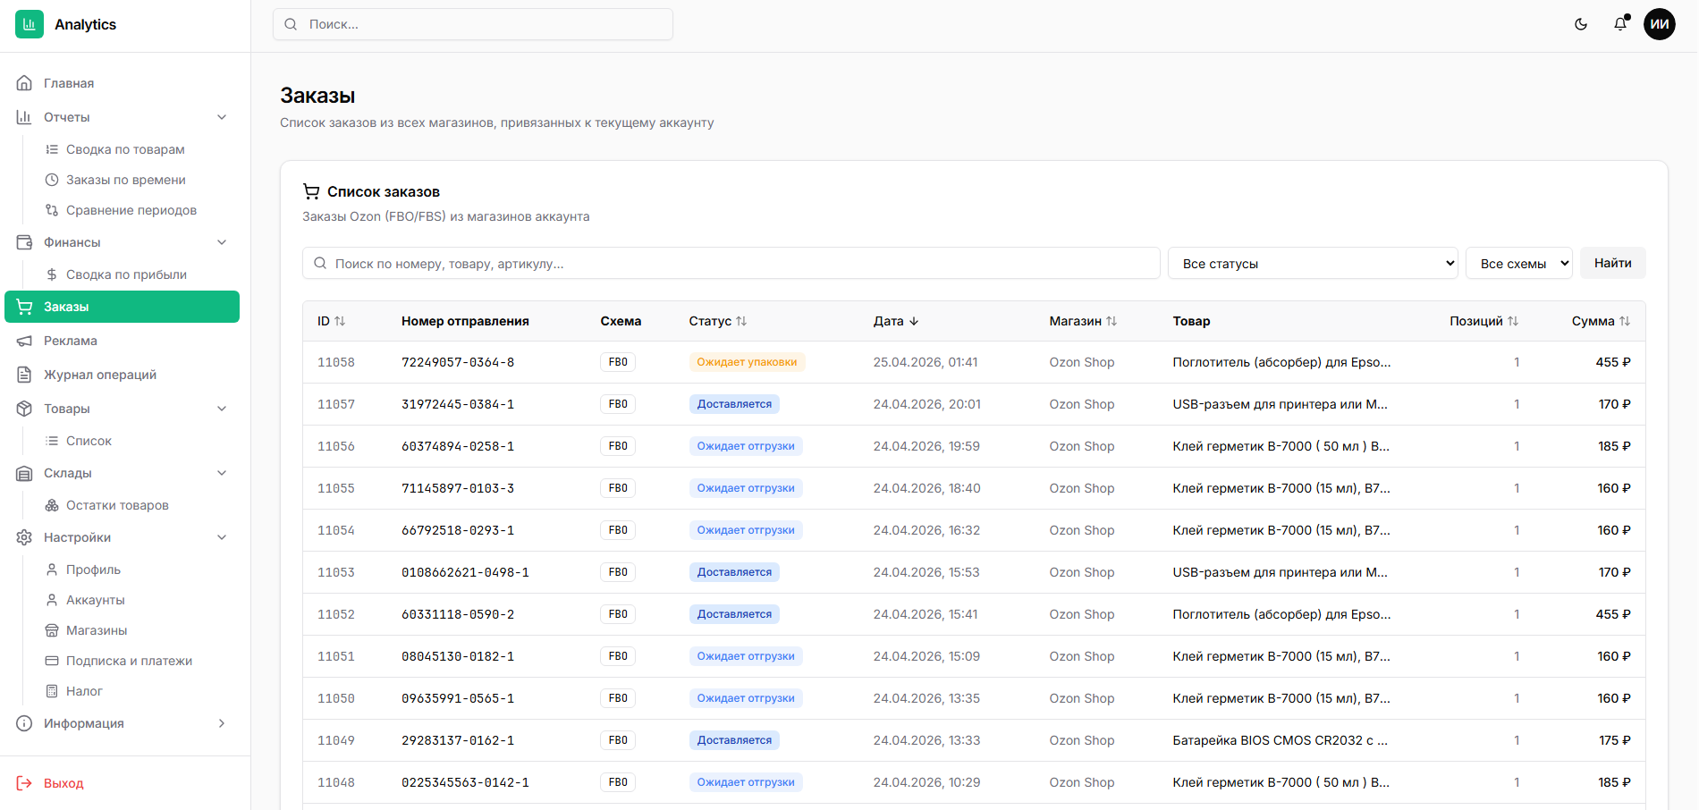Open Сводка по прибыли page

pyautogui.click(x=126, y=274)
